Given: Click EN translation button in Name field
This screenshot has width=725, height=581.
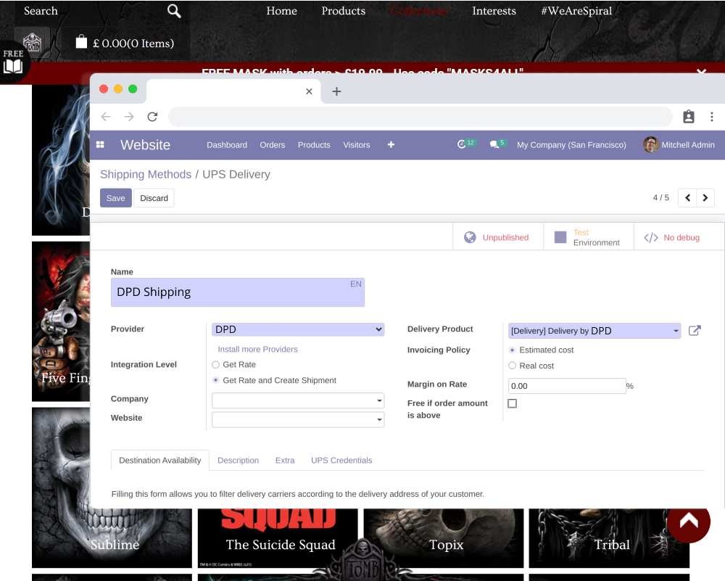Looking at the screenshot, I should click(x=355, y=284).
